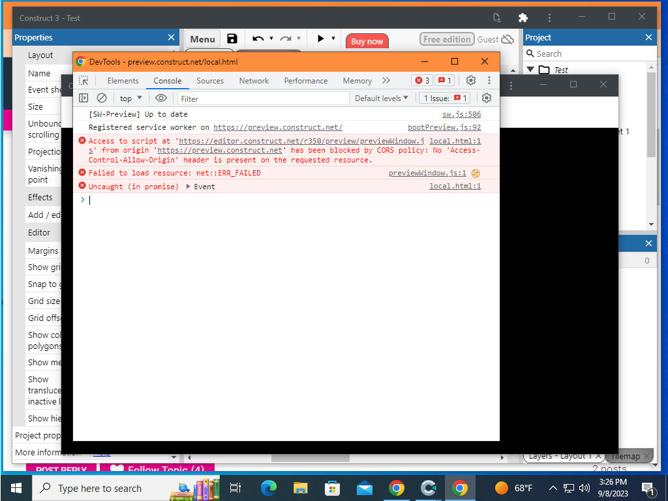Open the clock showing 3:26 PM
The height and width of the screenshot is (501, 668).
click(x=613, y=488)
